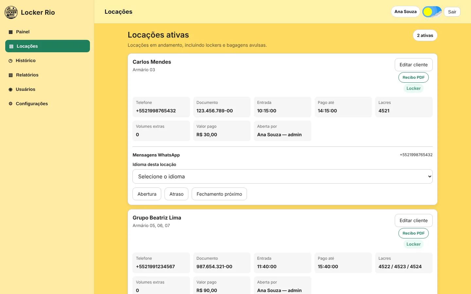This screenshot has height=294, width=471.
Task: Click the Painel grid icon
Action: click(x=10, y=32)
